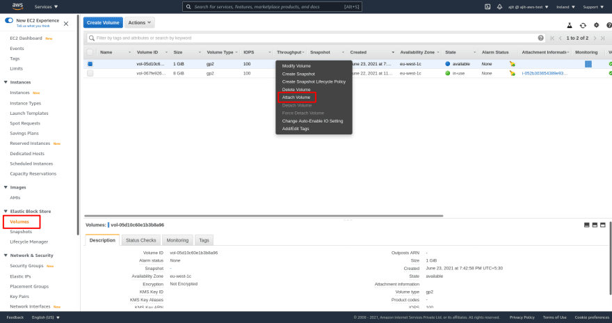Open EC2 Dashboard in sidebar
Image resolution: width=612 pixels, height=323 pixels.
26,38
